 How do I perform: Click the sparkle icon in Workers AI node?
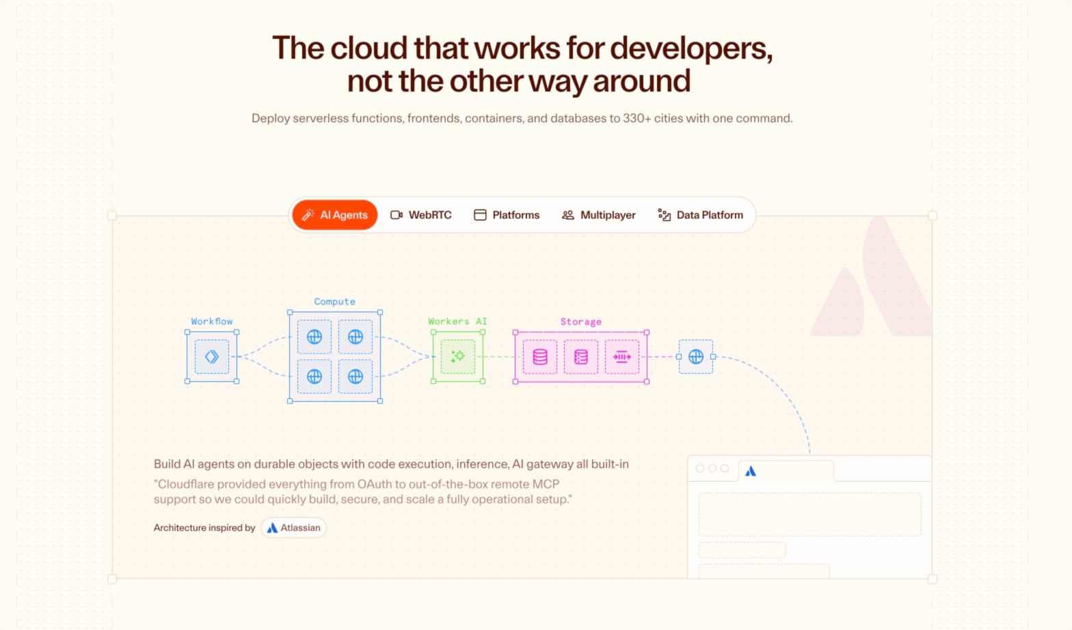pyautogui.click(x=458, y=357)
